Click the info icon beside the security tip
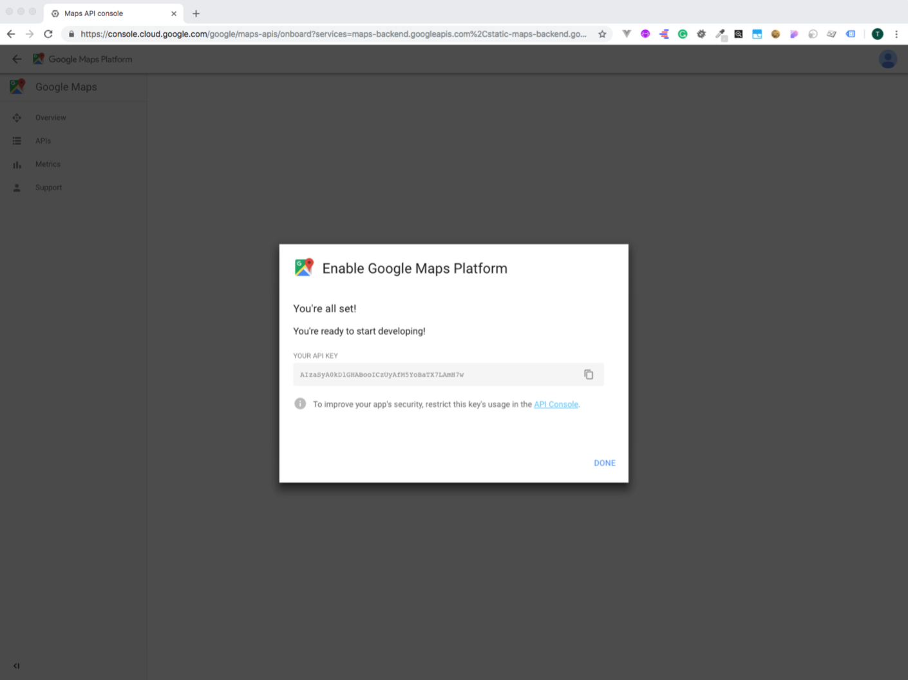This screenshot has width=908, height=680. 300,404
